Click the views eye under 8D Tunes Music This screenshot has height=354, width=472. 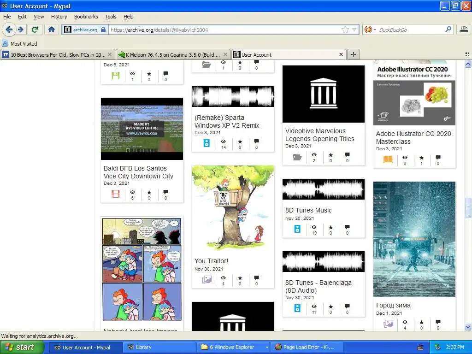coord(314,227)
